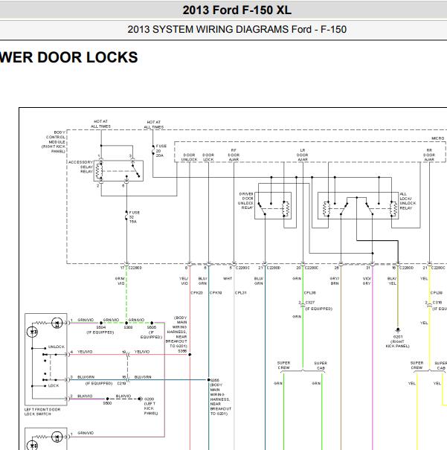447x450 pixels.
Task: Select the 'VIO/GRY' wire color label
Action: [x=367, y=280]
